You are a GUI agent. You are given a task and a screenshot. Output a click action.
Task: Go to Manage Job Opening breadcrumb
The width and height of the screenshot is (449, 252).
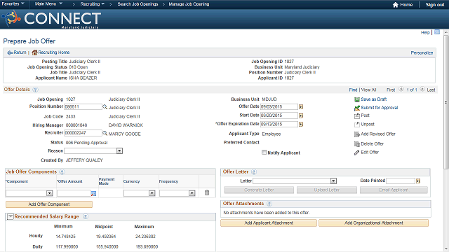click(189, 4)
